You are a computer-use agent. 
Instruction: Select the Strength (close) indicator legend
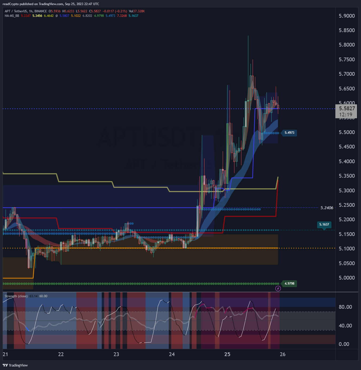[x=16, y=296]
